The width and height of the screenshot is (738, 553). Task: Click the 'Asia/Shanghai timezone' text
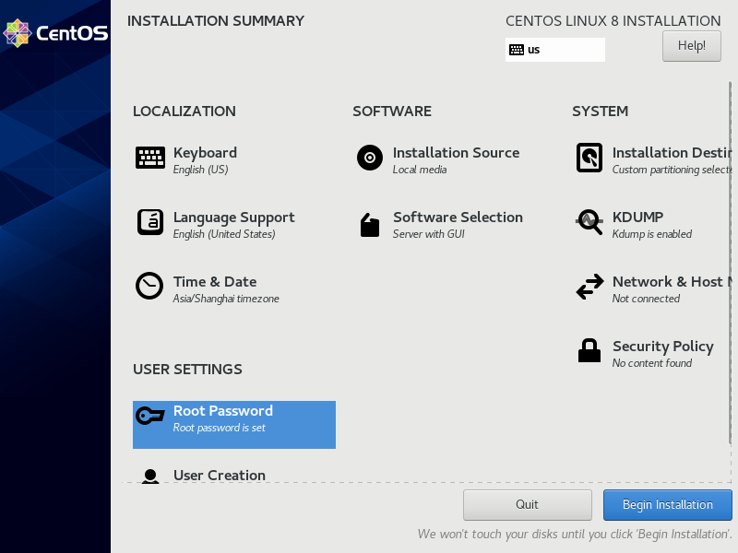click(226, 299)
